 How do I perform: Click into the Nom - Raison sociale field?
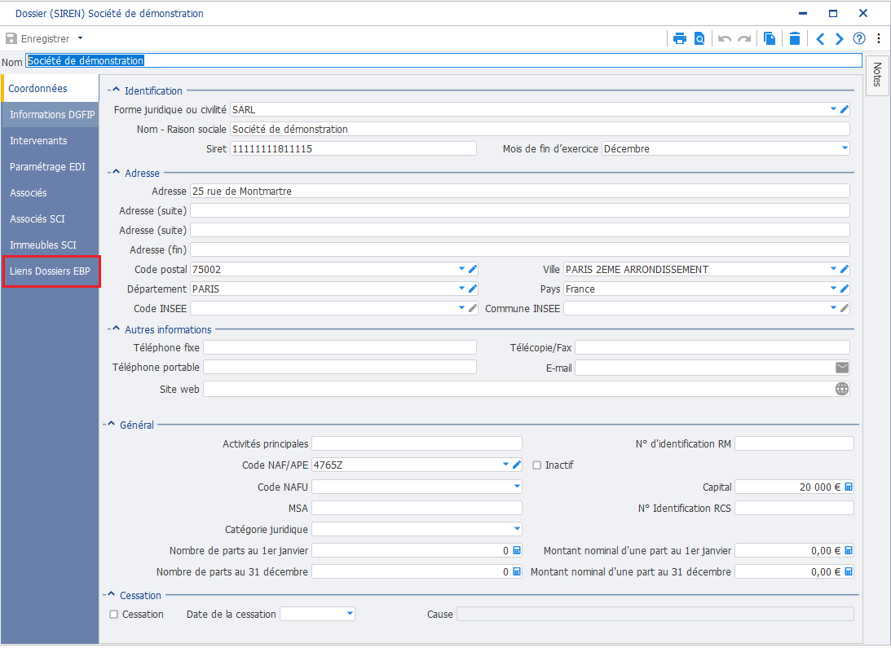pyautogui.click(x=540, y=129)
